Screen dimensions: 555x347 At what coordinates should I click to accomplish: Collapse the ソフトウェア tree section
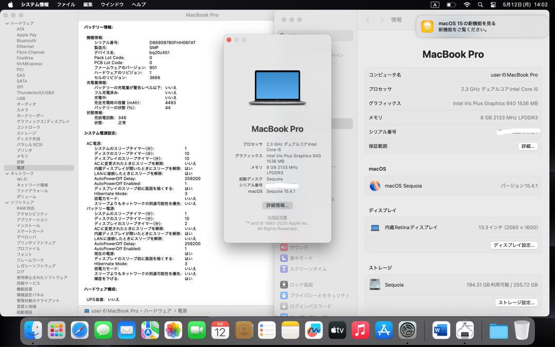click(x=7, y=203)
